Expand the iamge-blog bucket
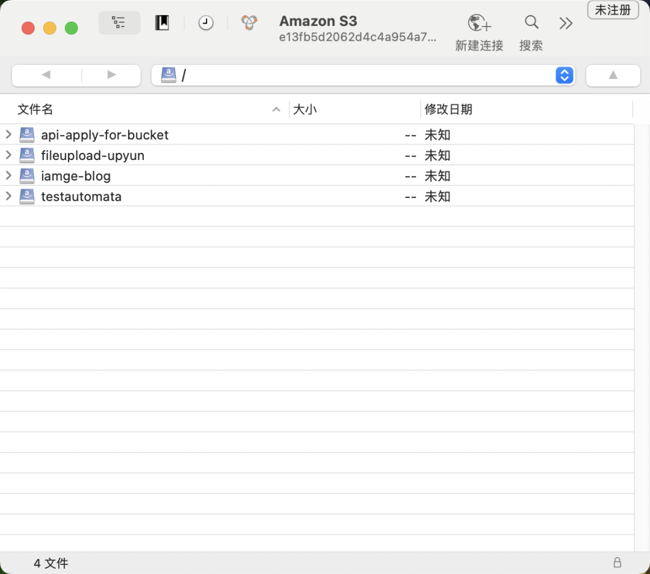650x574 pixels. 8,176
